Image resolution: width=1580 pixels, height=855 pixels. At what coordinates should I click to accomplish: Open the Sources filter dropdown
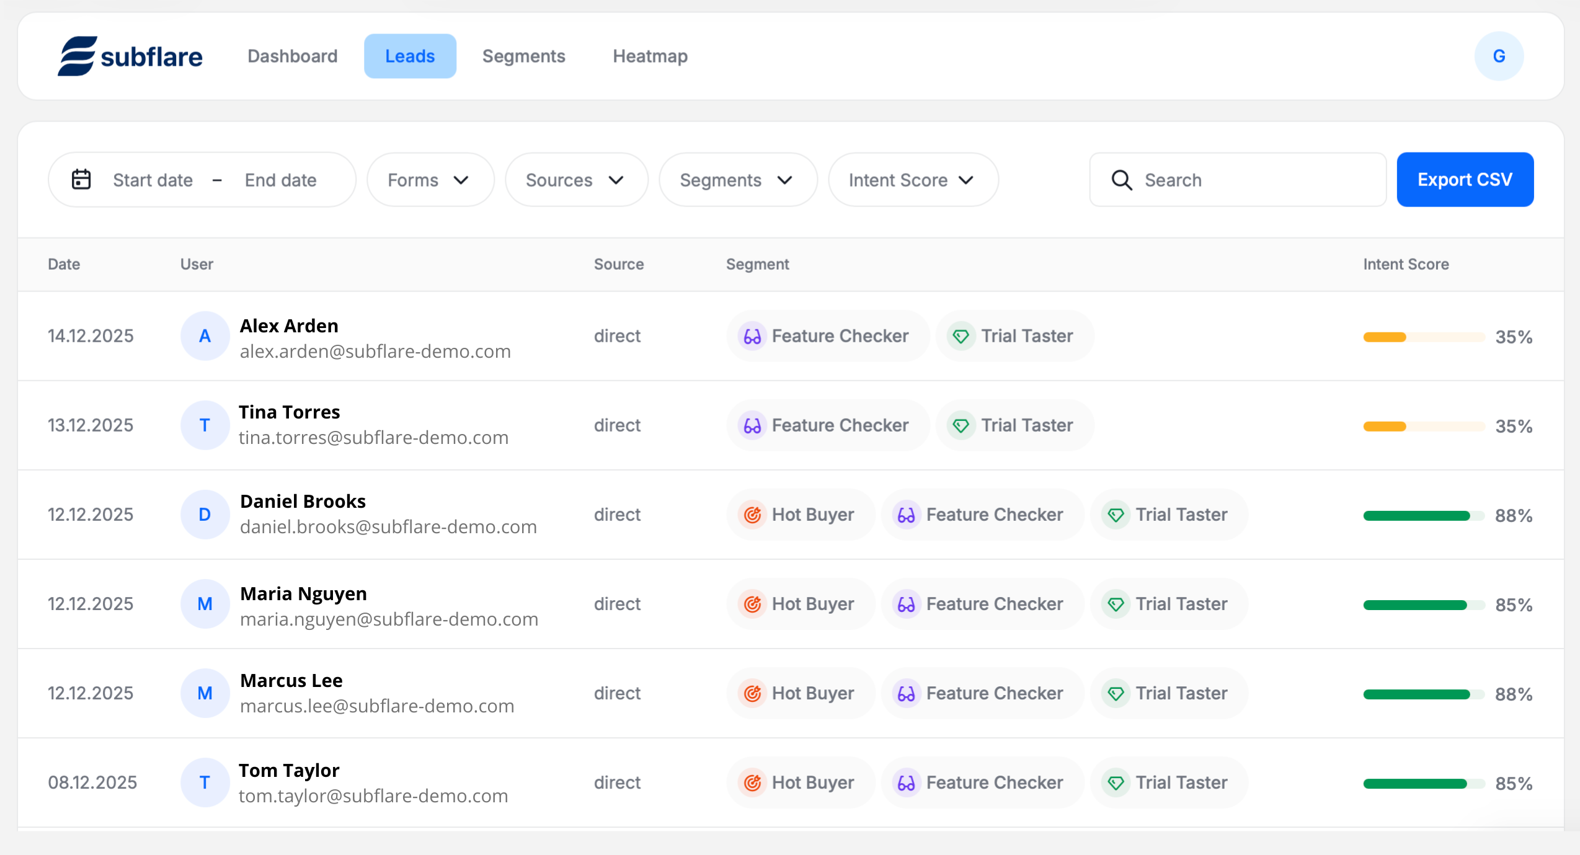click(575, 180)
